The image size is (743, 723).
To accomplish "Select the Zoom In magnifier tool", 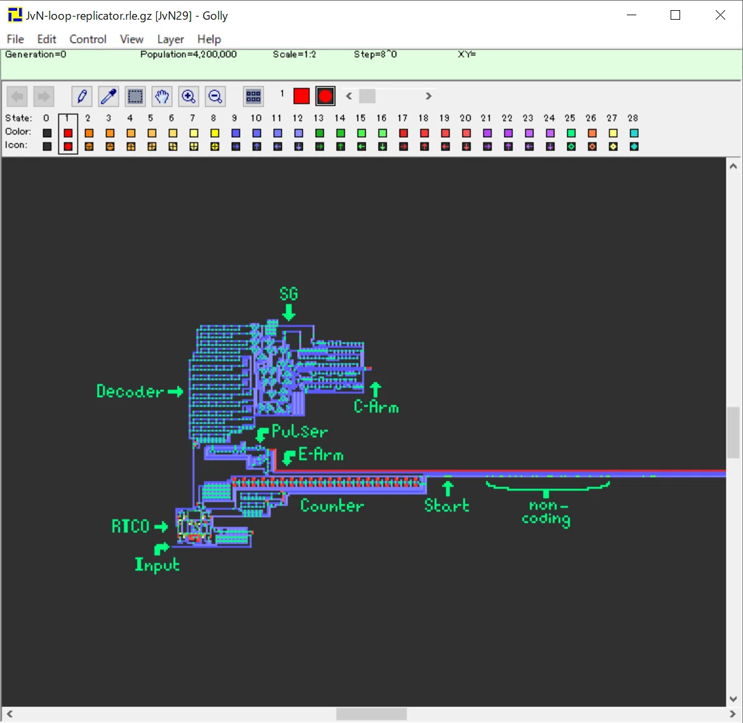I will (x=188, y=96).
